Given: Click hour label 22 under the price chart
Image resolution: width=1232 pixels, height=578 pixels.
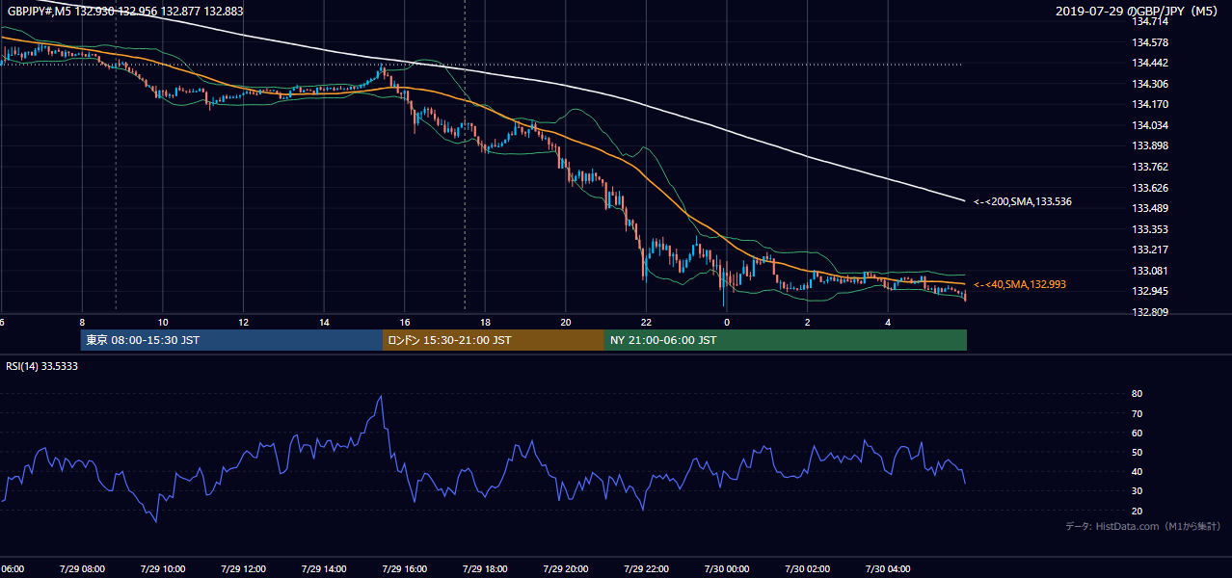Looking at the screenshot, I should (x=646, y=323).
